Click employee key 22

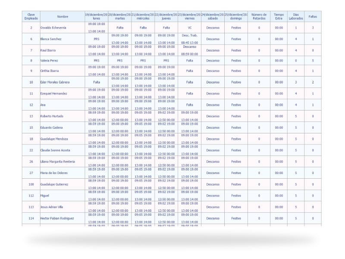[x=31, y=150]
